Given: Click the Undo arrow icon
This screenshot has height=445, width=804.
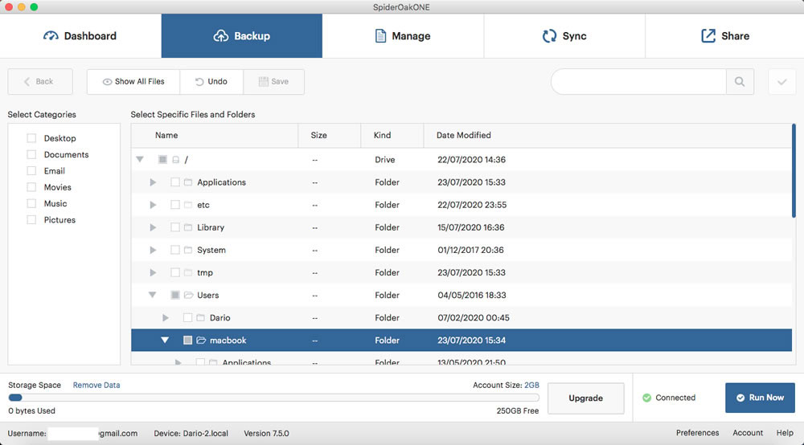Looking at the screenshot, I should tap(199, 82).
